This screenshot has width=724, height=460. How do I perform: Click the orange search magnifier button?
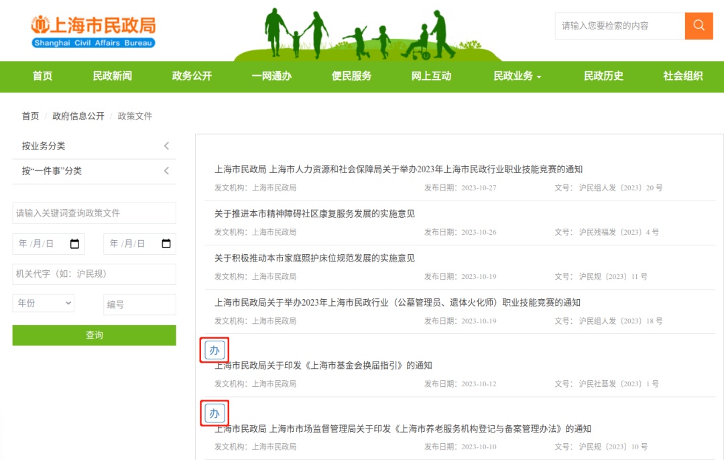(x=699, y=26)
